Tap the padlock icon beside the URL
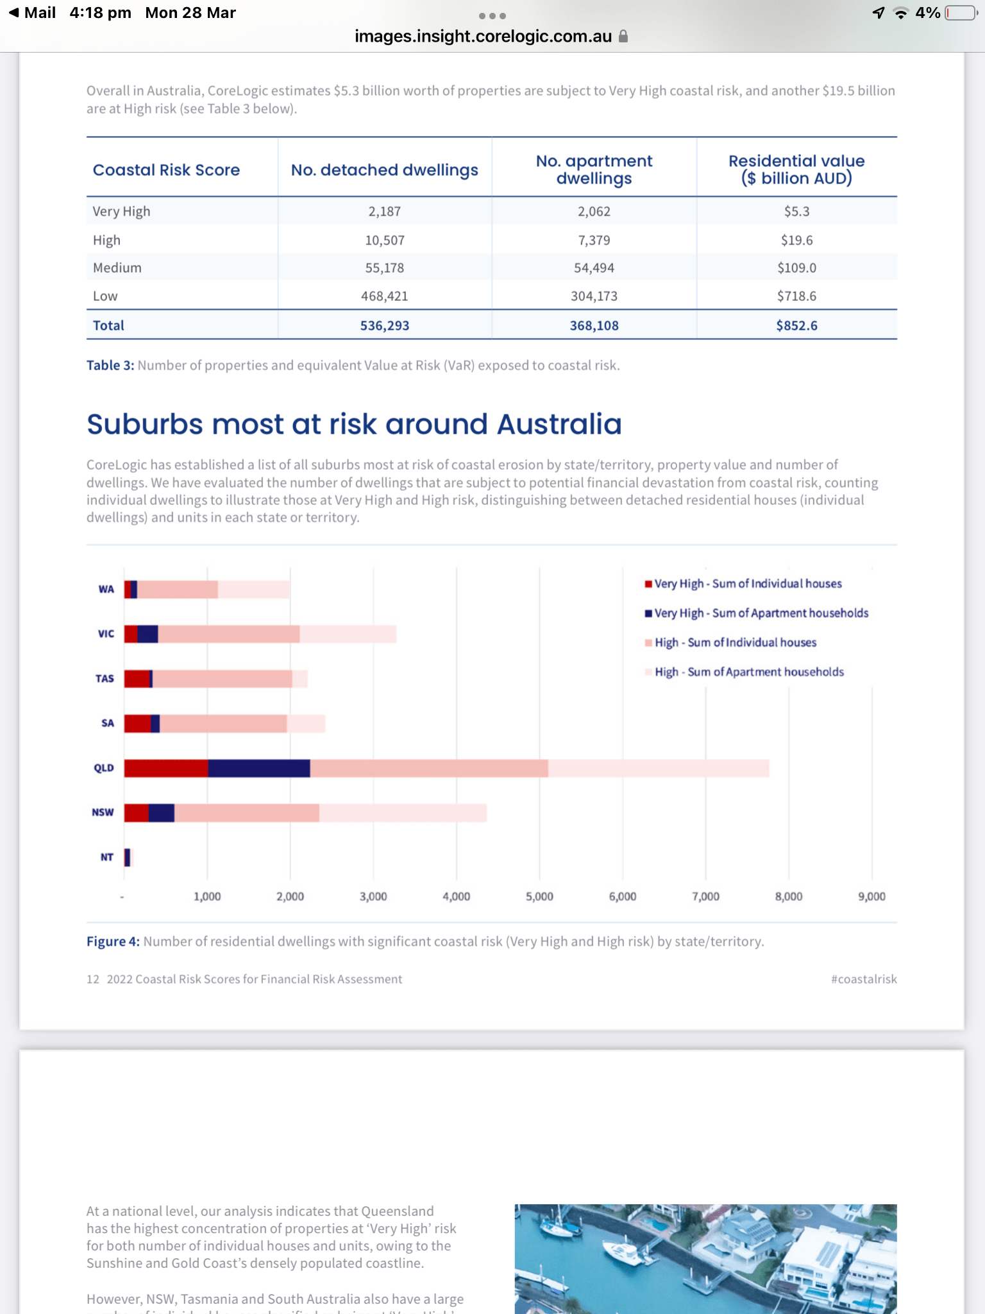The image size is (985, 1314). point(623,37)
